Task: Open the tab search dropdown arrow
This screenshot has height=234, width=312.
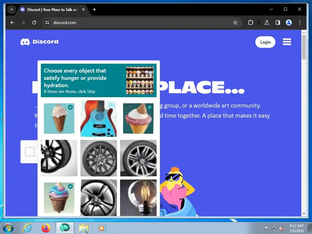Action: pyautogui.click(x=12, y=9)
